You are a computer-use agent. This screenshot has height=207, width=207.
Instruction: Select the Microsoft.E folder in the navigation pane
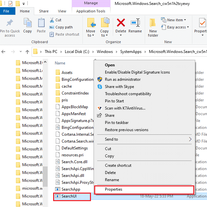[29, 63]
